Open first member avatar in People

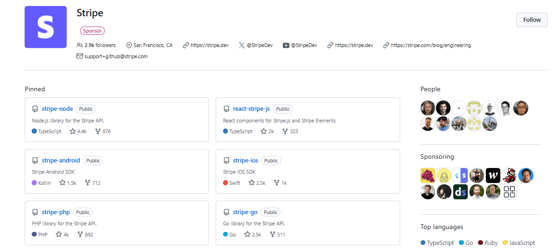tap(428, 108)
